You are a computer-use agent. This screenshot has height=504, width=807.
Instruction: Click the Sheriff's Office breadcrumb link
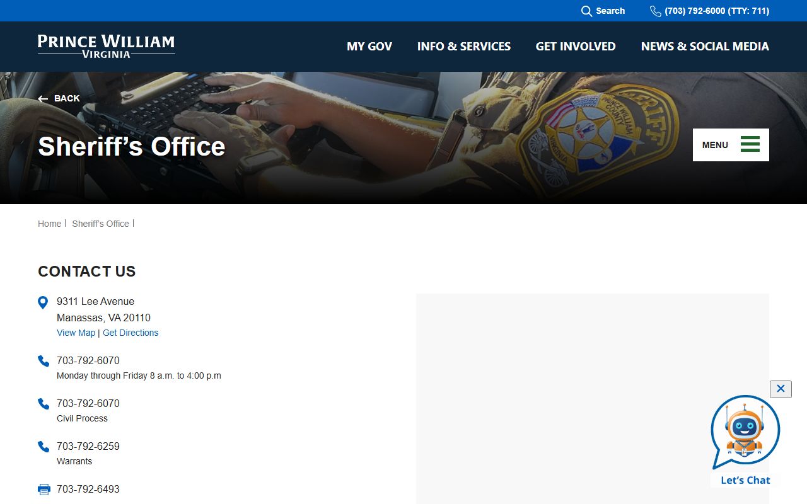pyautogui.click(x=100, y=224)
